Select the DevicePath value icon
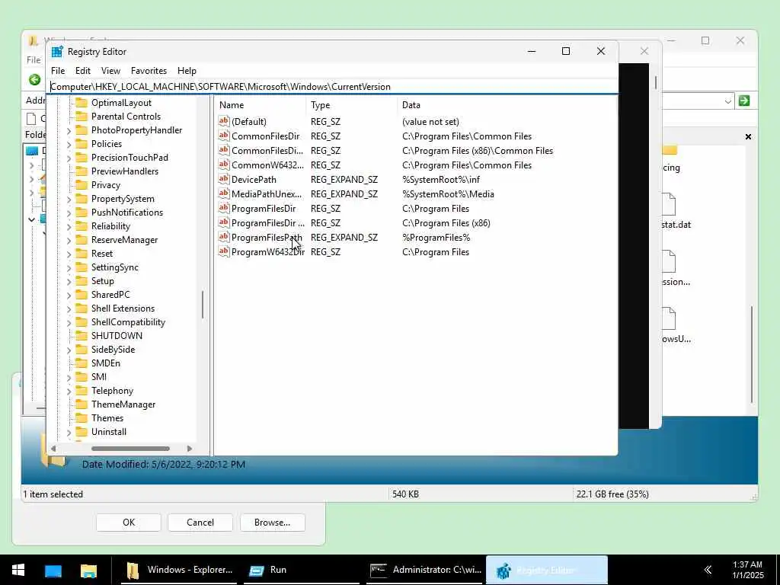 (224, 179)
